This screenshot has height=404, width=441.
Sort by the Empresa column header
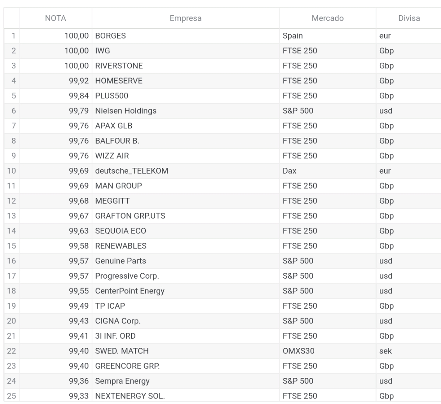tap(186, 18)
